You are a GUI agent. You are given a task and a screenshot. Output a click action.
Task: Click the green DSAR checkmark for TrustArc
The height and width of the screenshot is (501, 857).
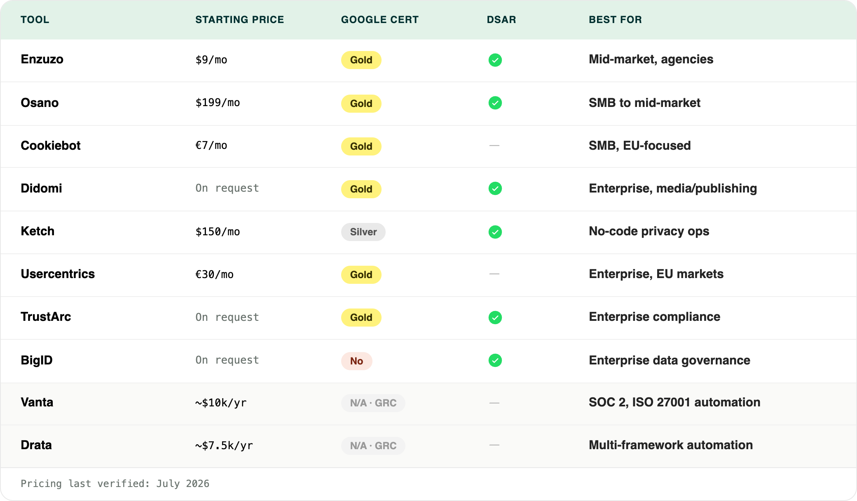(495, 318)
